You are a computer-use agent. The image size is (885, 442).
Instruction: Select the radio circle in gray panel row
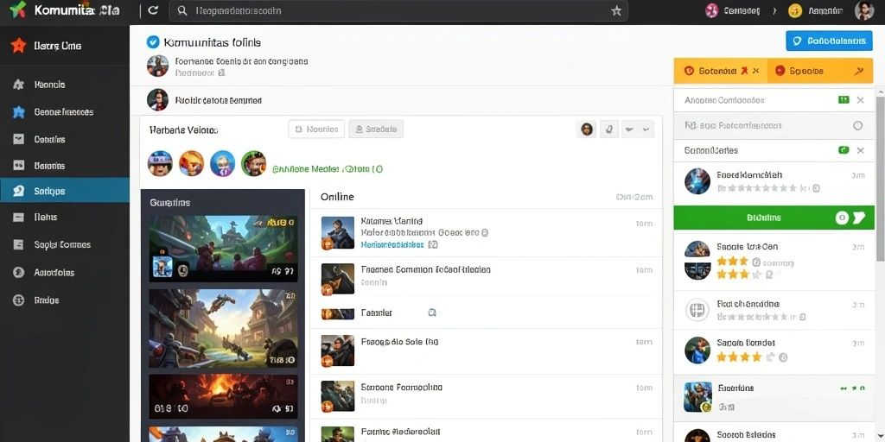pyautogui.click(x=858, y=126)
